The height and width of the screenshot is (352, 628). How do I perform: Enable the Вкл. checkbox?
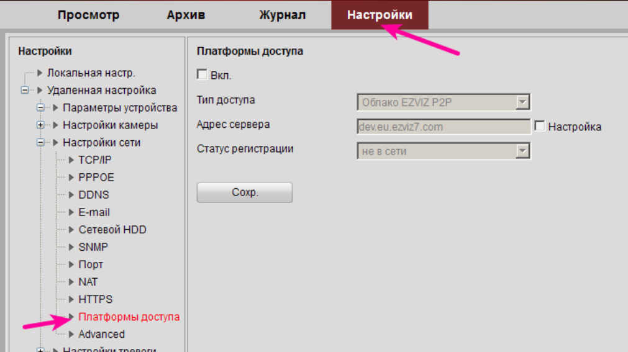202,74
